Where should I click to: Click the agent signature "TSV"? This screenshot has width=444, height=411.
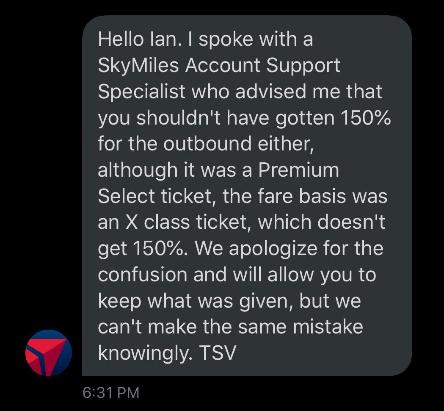(x=218, y=353)
